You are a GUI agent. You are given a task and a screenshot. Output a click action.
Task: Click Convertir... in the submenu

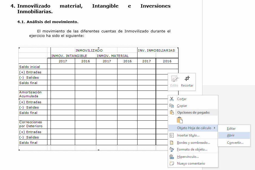[235, 143]
